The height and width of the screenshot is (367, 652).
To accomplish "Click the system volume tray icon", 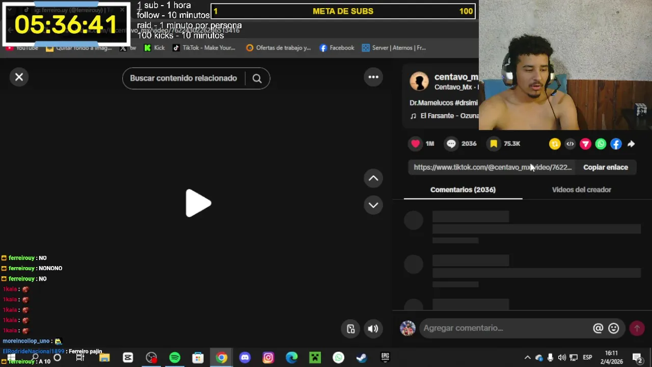I will [x=562, y=357].
